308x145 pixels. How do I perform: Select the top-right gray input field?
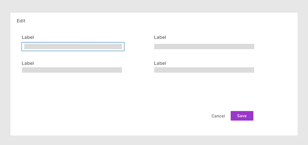(x=204, y=47)
